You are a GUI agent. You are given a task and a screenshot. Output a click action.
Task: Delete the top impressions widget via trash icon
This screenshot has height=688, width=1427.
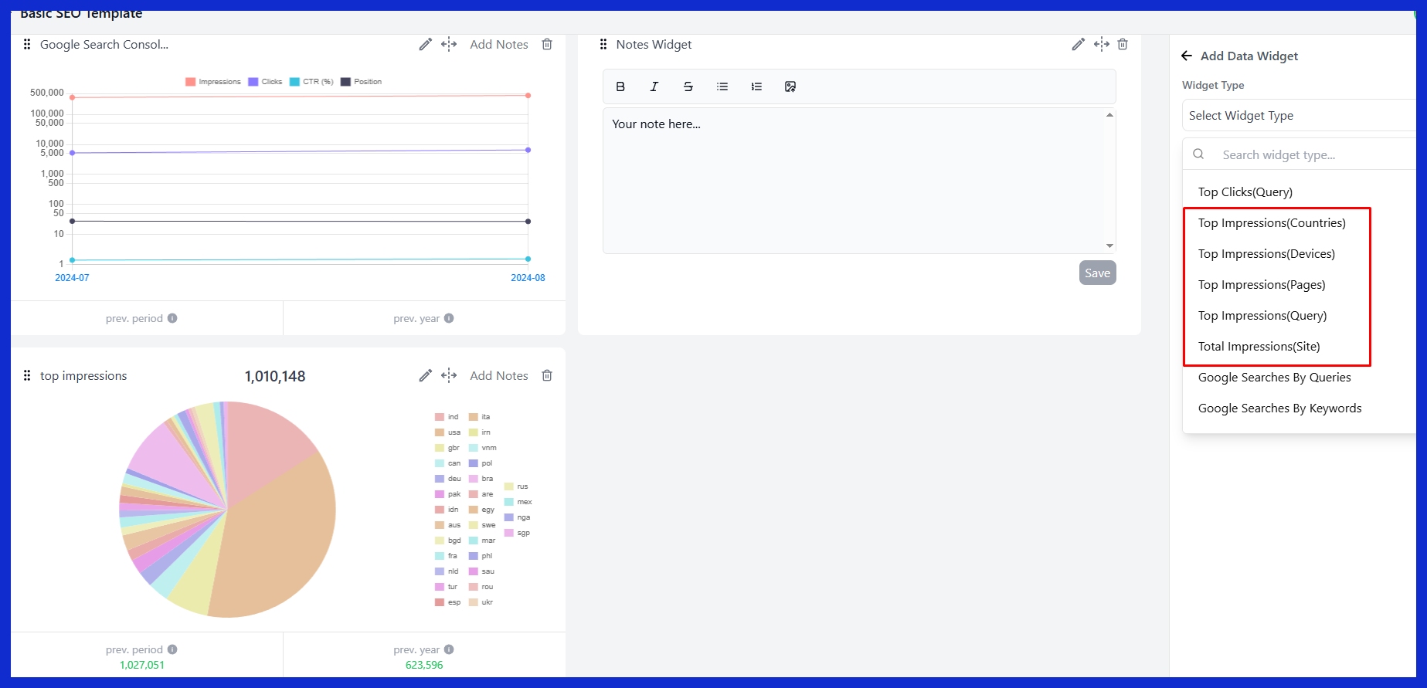tap(547, 375)
